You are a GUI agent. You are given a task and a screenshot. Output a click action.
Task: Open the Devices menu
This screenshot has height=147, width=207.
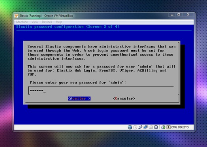(47, 22)
